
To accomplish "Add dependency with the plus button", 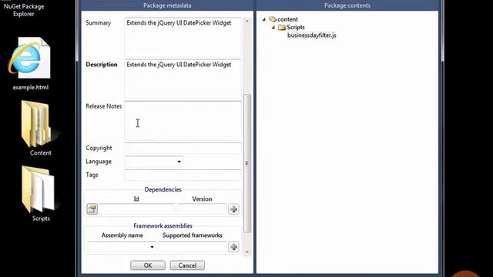I will point(233,209).
